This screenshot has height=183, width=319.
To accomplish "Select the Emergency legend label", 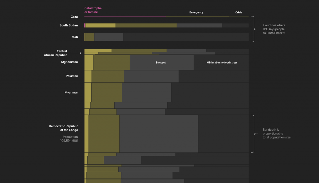I will coord(196,12).
